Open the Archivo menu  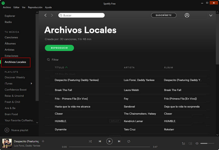(x=7, y=7)
